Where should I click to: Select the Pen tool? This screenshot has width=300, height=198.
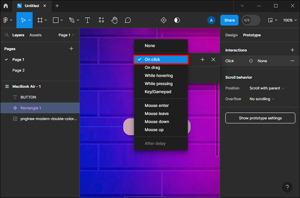coord(72,20)
